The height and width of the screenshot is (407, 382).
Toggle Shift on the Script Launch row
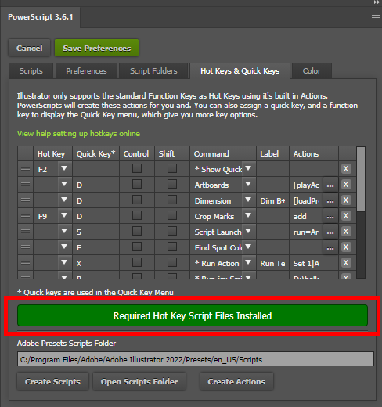(x=172, y=231)
